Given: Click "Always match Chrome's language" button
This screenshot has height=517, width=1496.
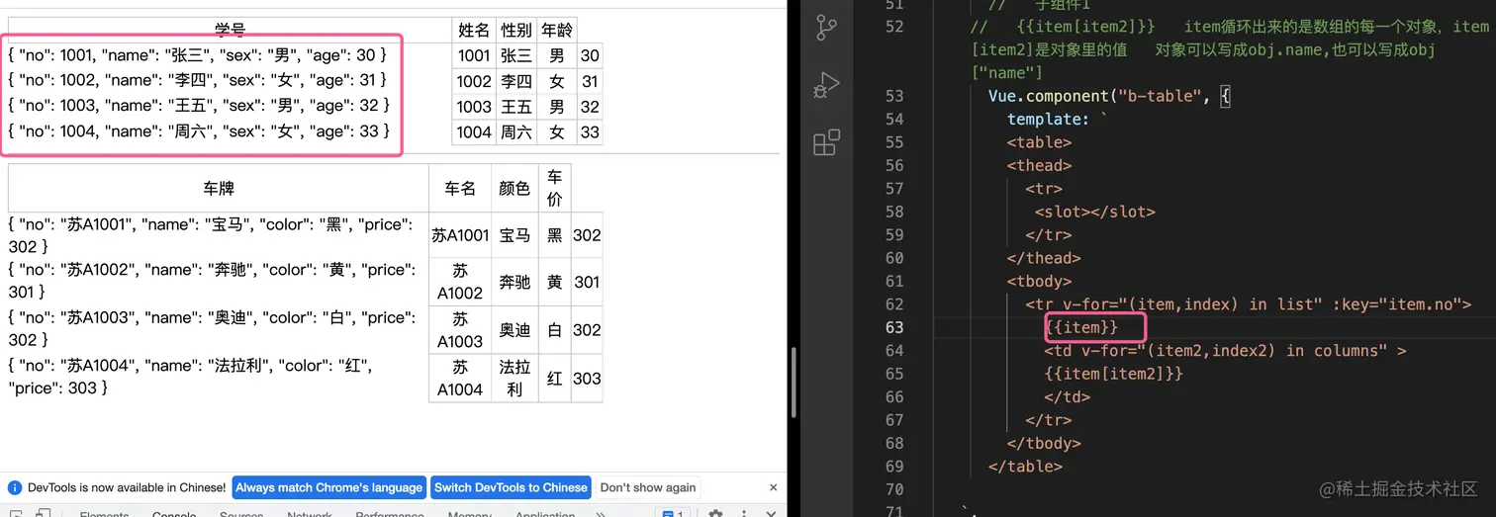Looking at the screenshot, I should tap(328, 487).
